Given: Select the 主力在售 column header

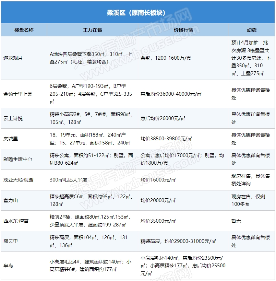Looking at the screenshot, I should point(93,30).
